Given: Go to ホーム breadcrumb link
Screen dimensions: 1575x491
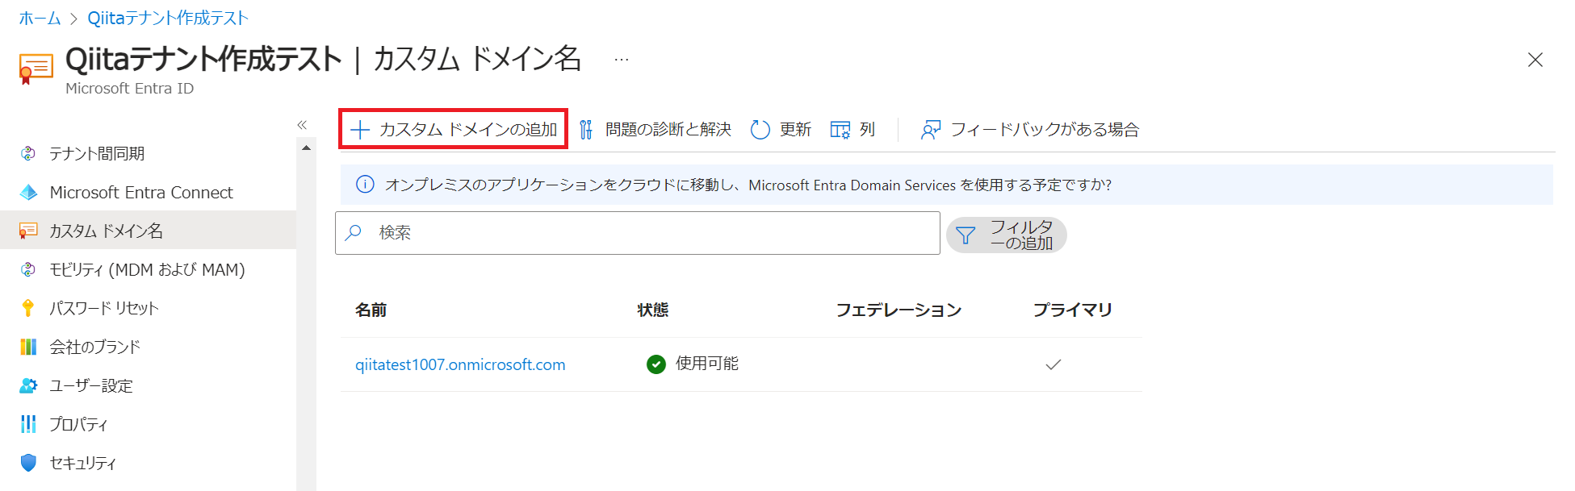Looking at the screenshot, I should click(x=40, y=18).
